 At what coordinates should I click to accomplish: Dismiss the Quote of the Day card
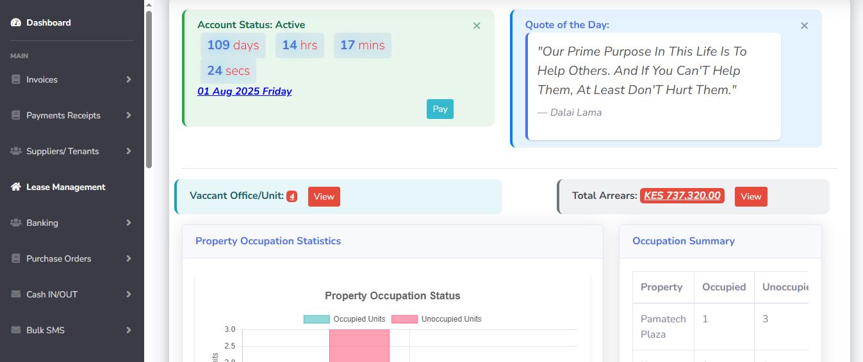(x=804, y=26)
